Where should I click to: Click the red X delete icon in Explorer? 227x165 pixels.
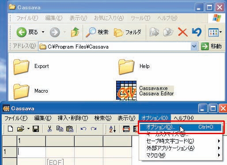point(182,32)
